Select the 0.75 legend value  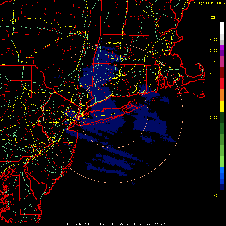click(214, 106)
